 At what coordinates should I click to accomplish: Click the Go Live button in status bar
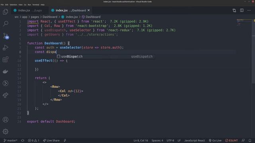pos(215,140)
